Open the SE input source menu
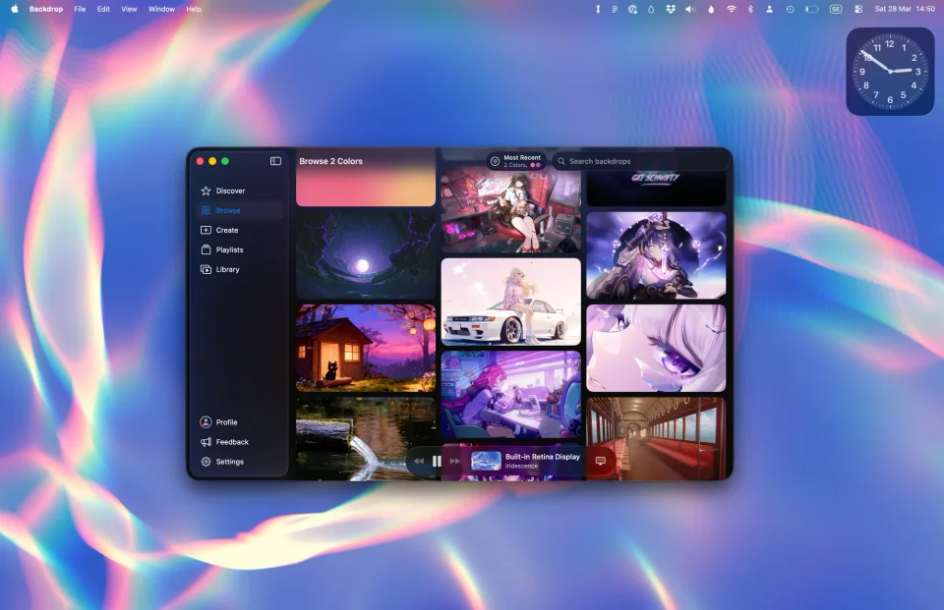The image size is (944, 610). point(836,9)
